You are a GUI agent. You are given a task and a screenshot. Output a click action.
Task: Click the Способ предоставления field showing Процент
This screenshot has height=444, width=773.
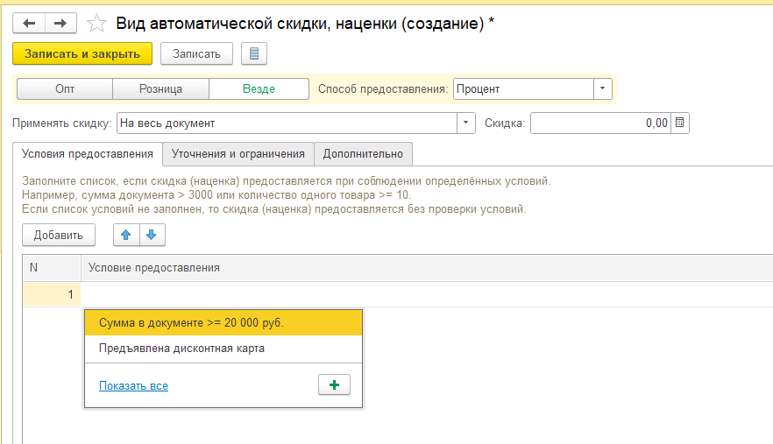[x=523, y=88]
